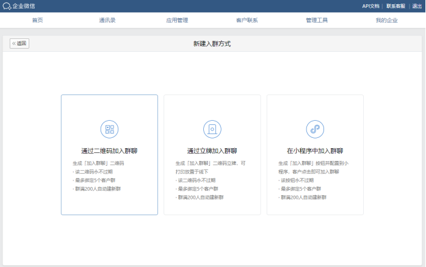Select the 客户联系 tab

(247, 20)
